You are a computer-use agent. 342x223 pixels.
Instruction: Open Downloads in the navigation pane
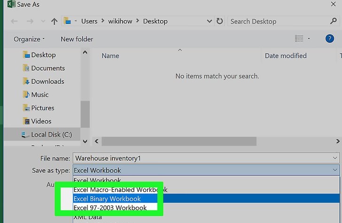(x=48, y=82)
